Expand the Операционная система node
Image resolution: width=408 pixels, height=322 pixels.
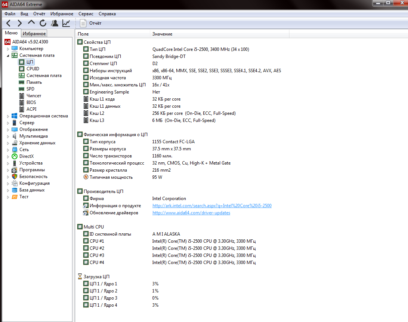click(x=8, y=116)
